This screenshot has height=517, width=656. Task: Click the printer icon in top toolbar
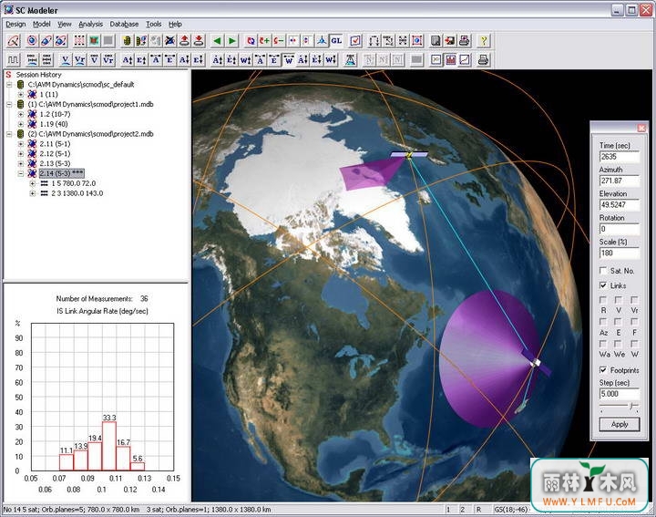[464, 41]
